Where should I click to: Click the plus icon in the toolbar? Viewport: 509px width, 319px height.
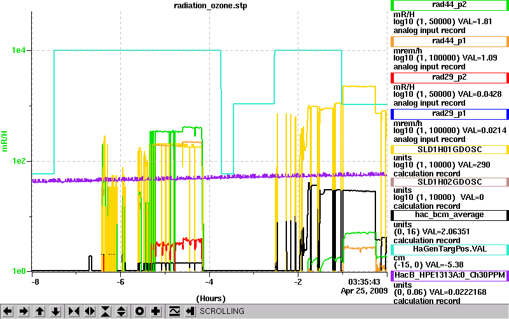click(156, 311)
